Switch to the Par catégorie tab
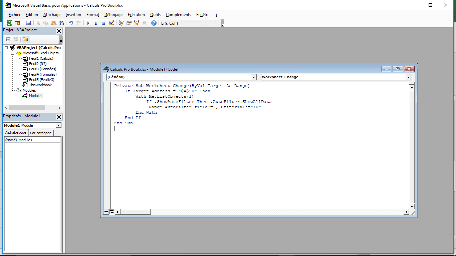 click(x=41, y=133)
